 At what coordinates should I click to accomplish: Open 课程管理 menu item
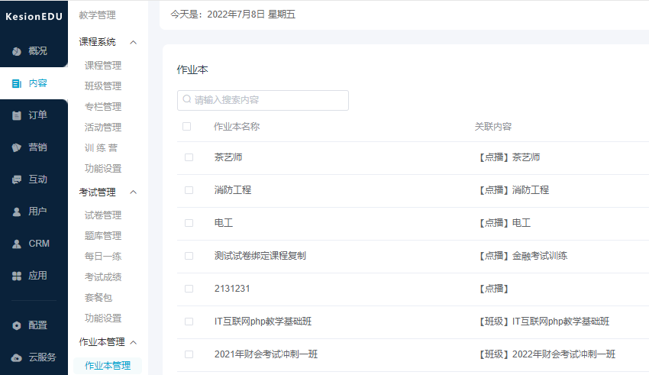point(103,66)
